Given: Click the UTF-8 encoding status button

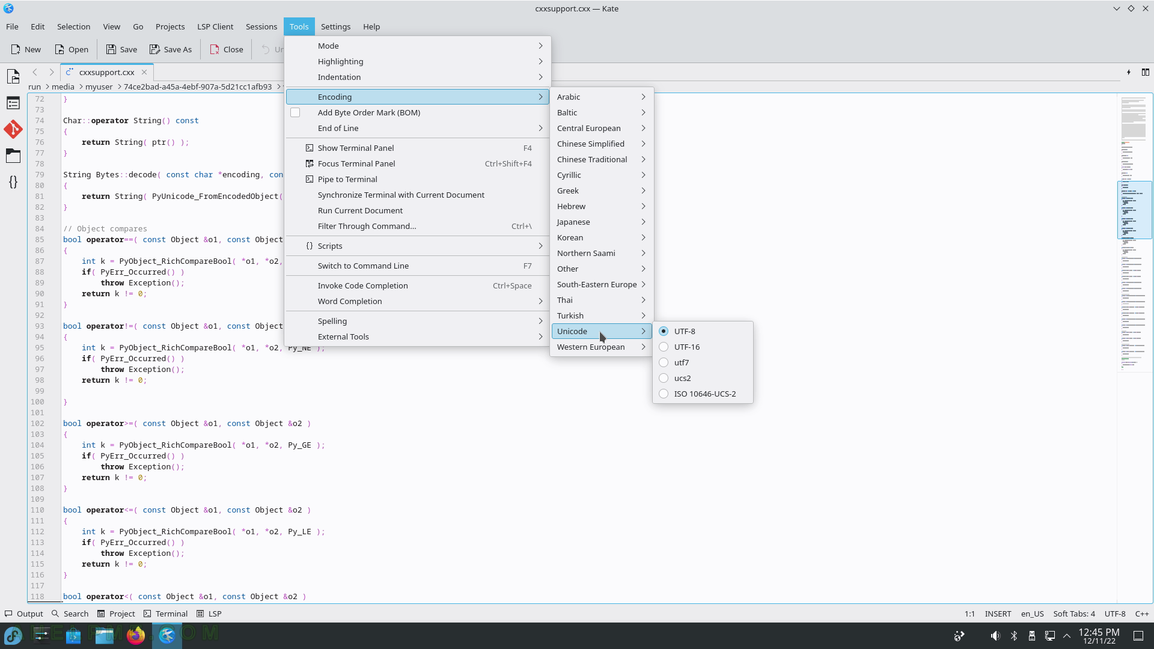Looking at the screenshot, I should coord(1115,614).
